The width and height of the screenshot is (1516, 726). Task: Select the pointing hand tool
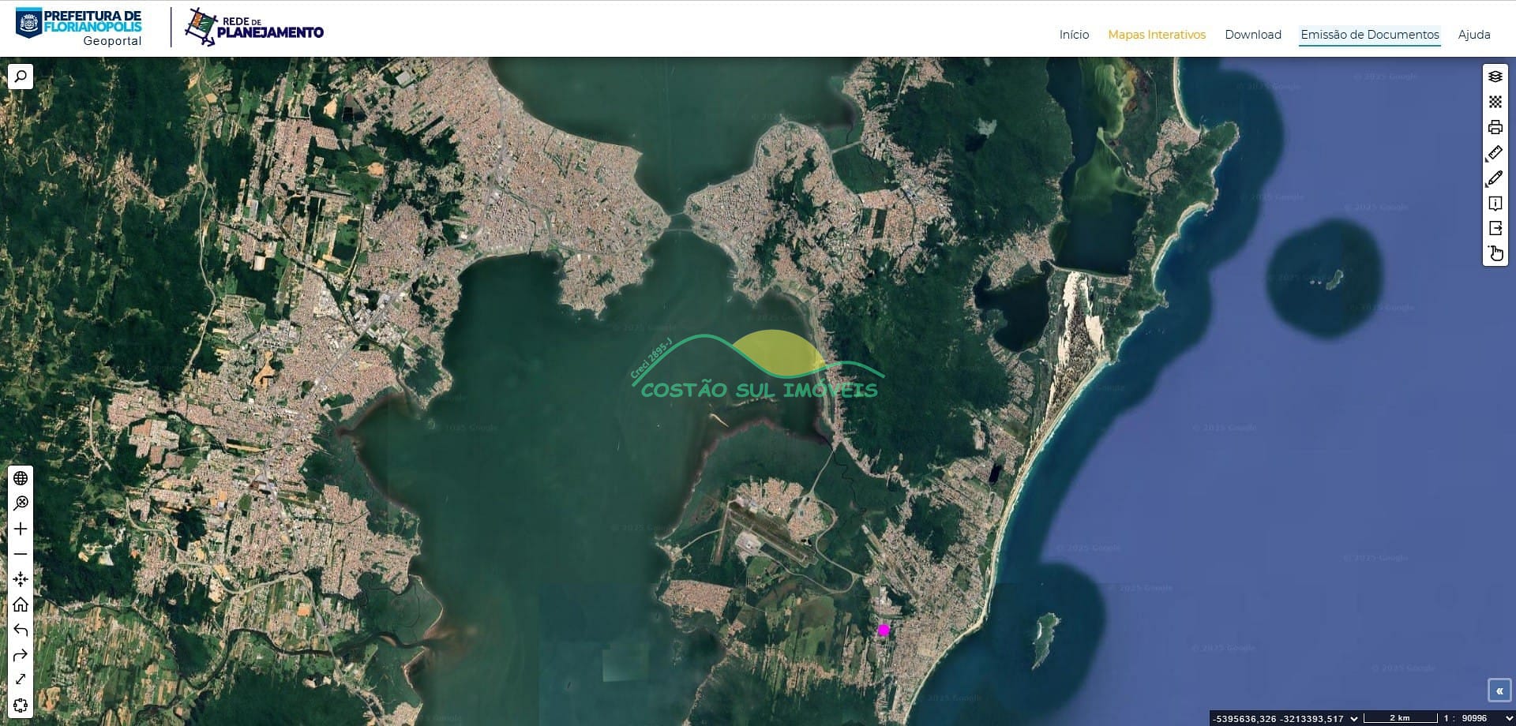coord(1495,253)
